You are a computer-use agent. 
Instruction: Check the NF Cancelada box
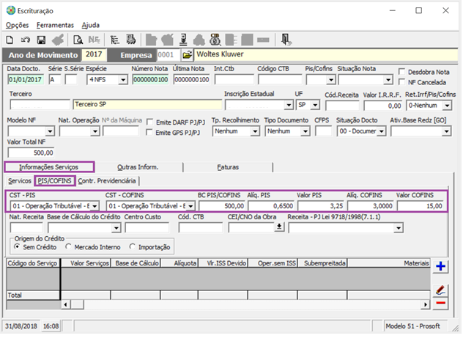point(402,83)
